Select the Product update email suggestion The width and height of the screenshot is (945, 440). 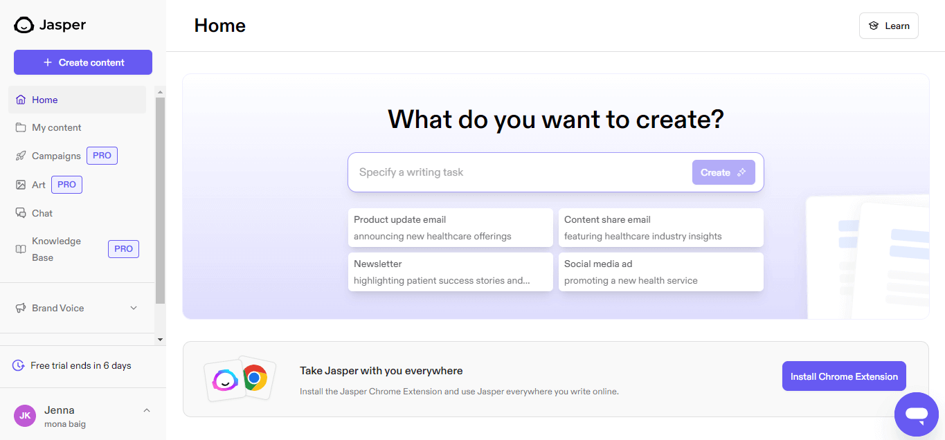point(451,228)
